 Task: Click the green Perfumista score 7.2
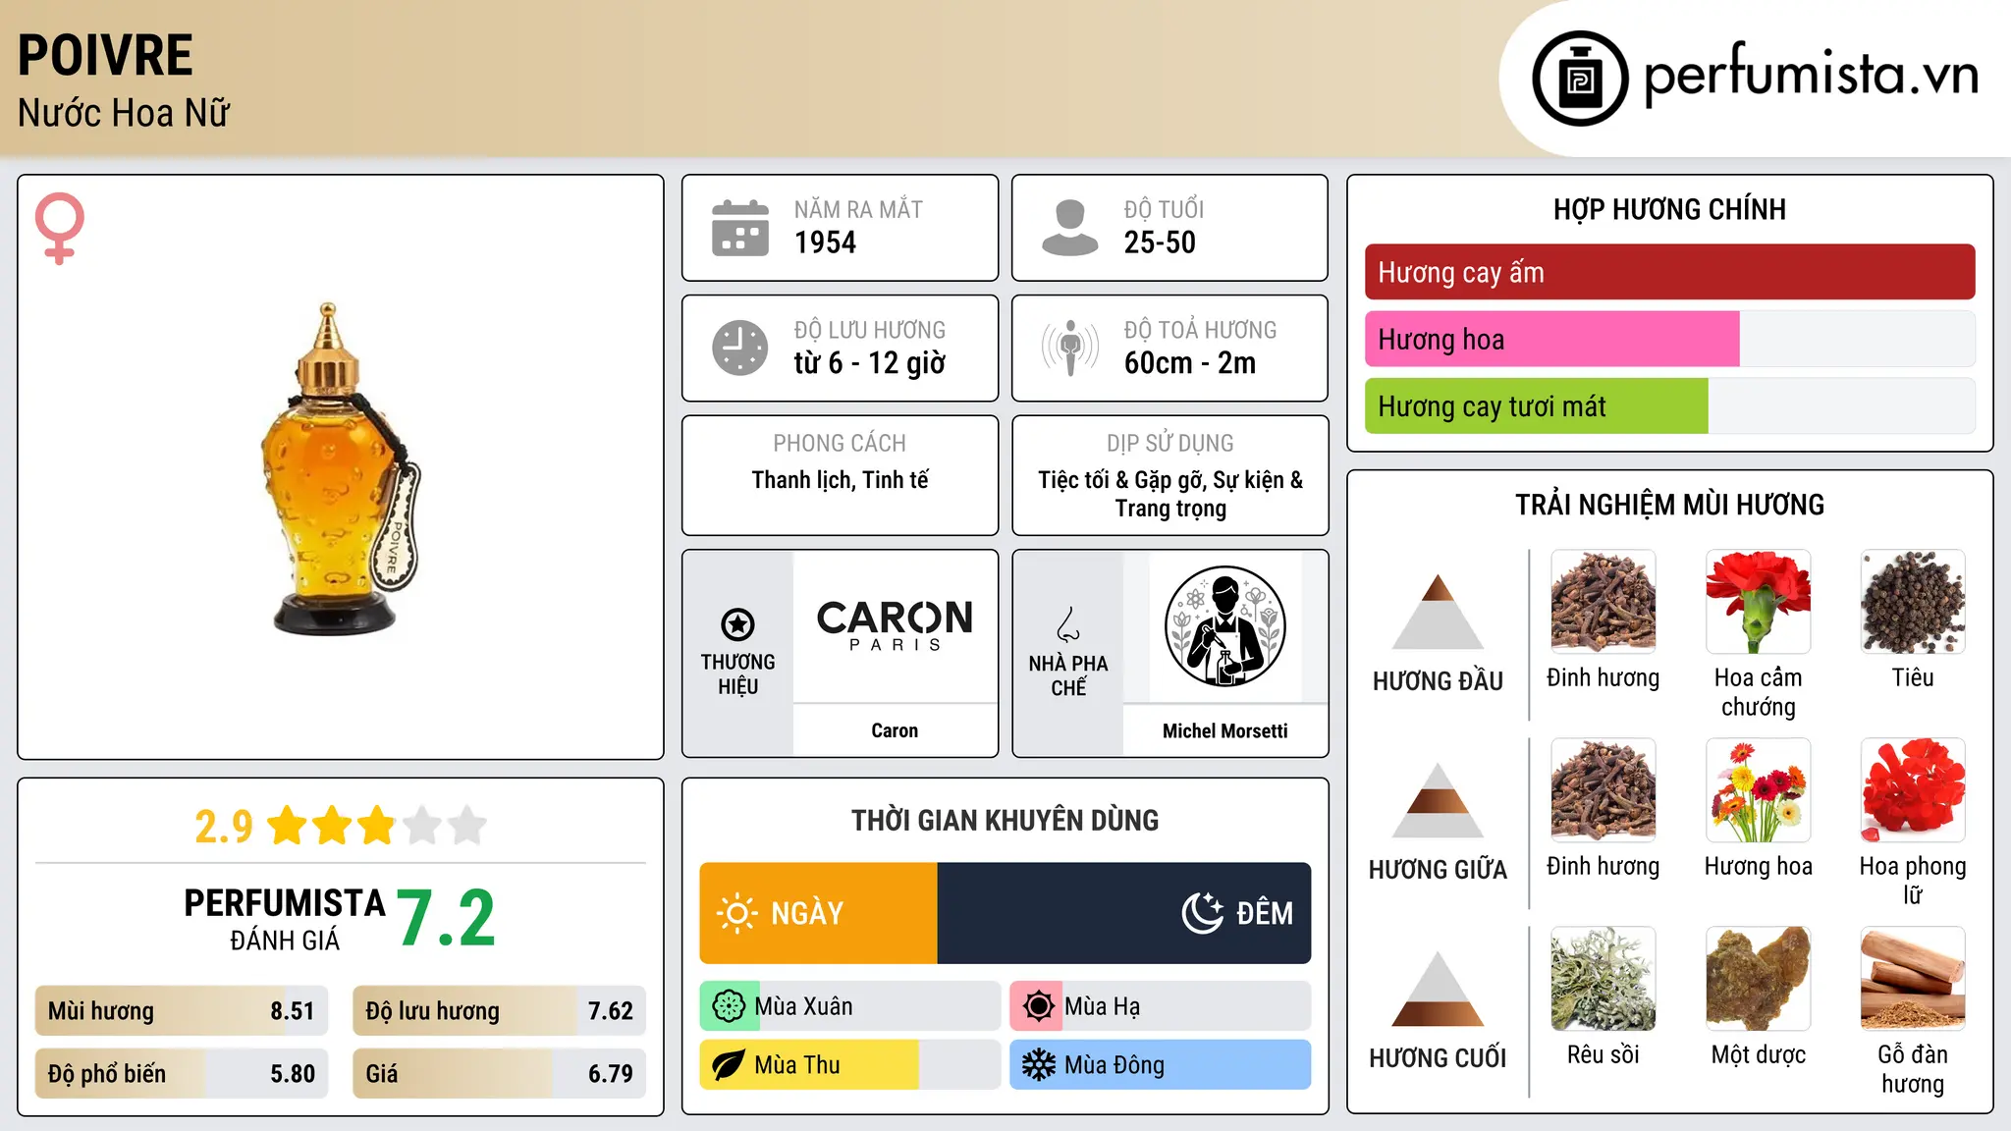[x=447, y=918]
